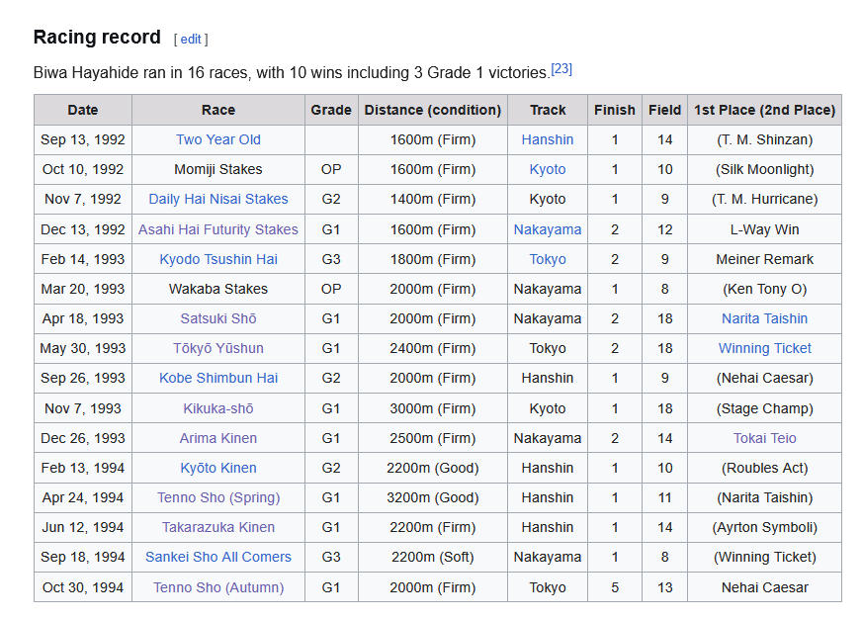
Task: Click the Oct 30, 1994 date cell
Action: click(83, 587)
